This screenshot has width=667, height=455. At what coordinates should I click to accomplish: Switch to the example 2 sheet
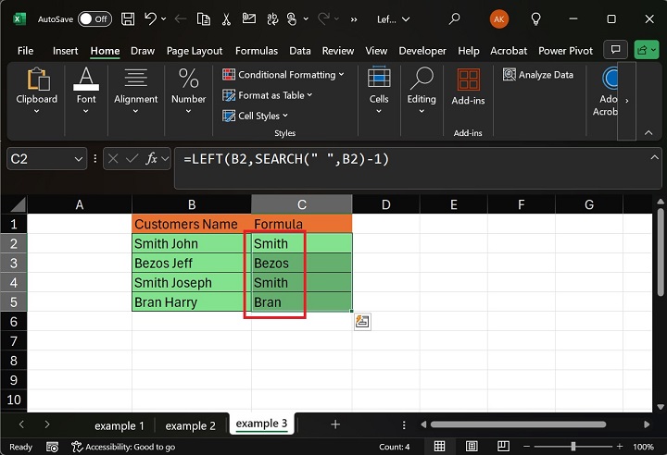[x=190, y=425]
